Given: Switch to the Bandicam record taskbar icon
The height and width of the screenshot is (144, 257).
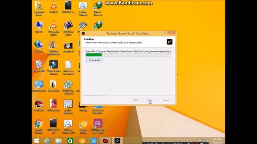Looking at the screenshot, I should click(x=105, y=141).
